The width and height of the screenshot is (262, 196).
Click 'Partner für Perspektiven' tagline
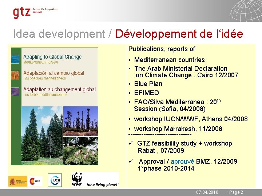click(x=45, y=9)
